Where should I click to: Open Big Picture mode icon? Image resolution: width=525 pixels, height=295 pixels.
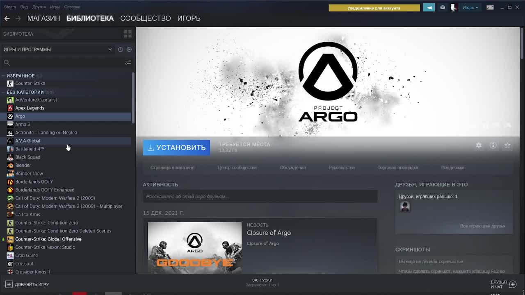(x=490, y=7)
